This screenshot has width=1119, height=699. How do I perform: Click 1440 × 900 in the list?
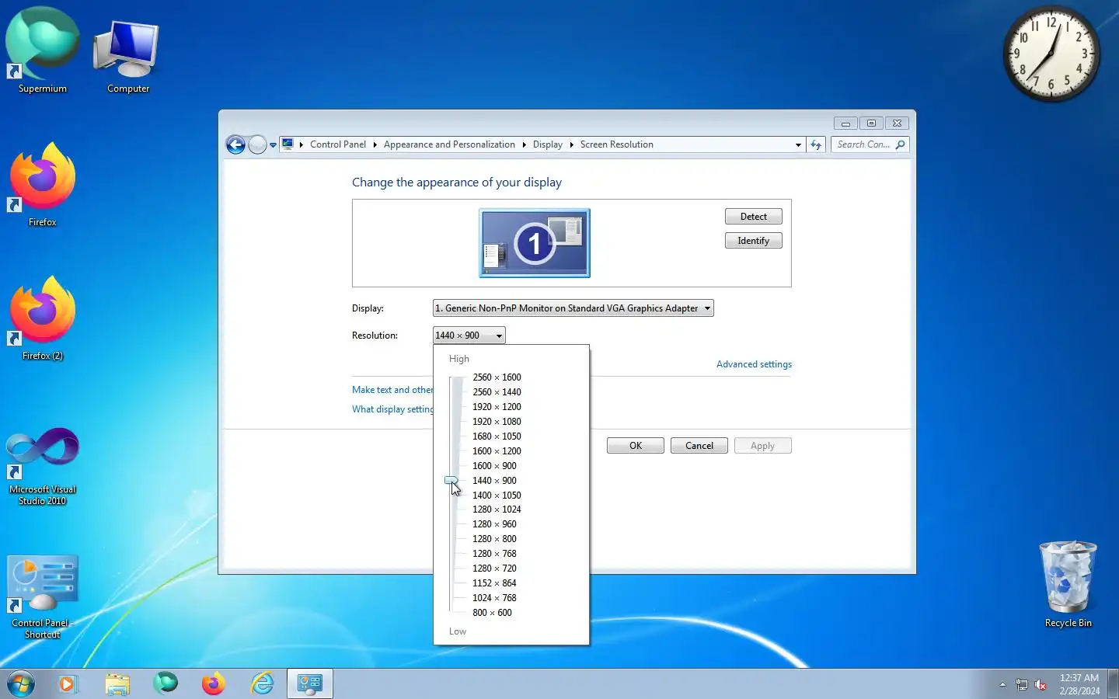(494, 481)
